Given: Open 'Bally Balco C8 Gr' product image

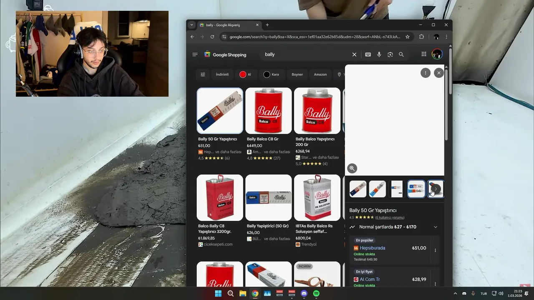Looking at the screenshot, I should (x=268, y=110).
